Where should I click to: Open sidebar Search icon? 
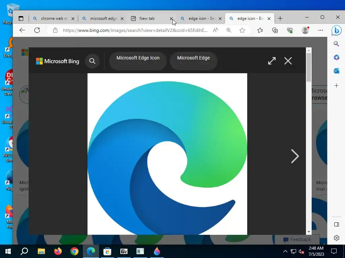coord(336,44)
